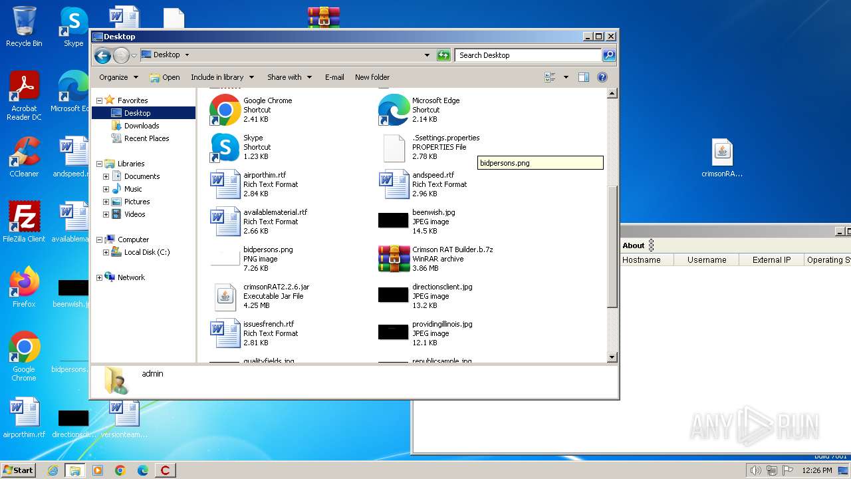Screen dimensions: 851x479
Task: Click the search magnifier button
Action: point(609,55)
